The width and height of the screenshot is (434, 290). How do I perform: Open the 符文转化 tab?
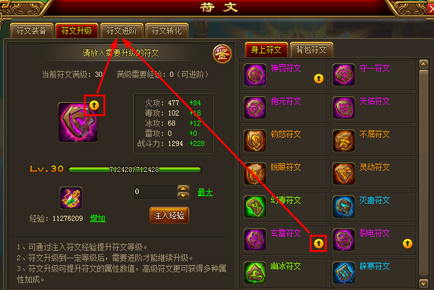pyautogui.click(x=167, y=30)
